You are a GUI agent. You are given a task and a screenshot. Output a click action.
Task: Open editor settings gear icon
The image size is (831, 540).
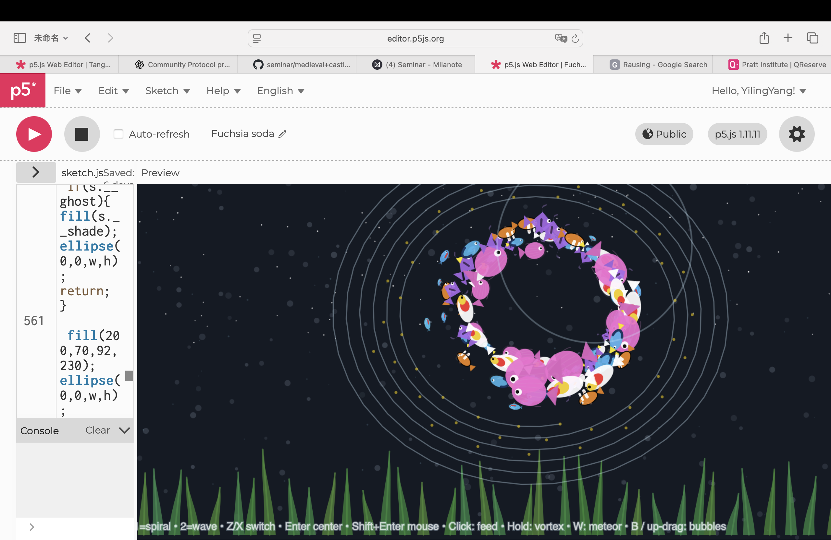(797, 134)
